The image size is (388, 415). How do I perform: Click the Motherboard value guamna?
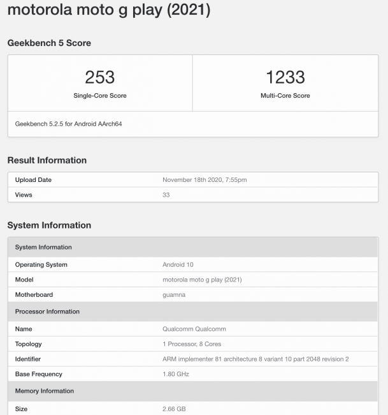pos(174,295)
